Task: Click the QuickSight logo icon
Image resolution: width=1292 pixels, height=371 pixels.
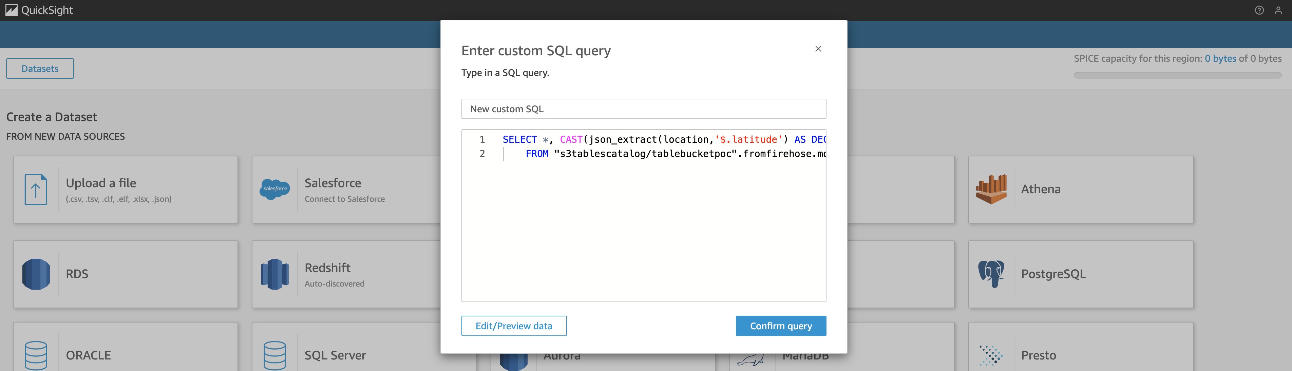Action: pyautogui.click(x=11, y=10)
